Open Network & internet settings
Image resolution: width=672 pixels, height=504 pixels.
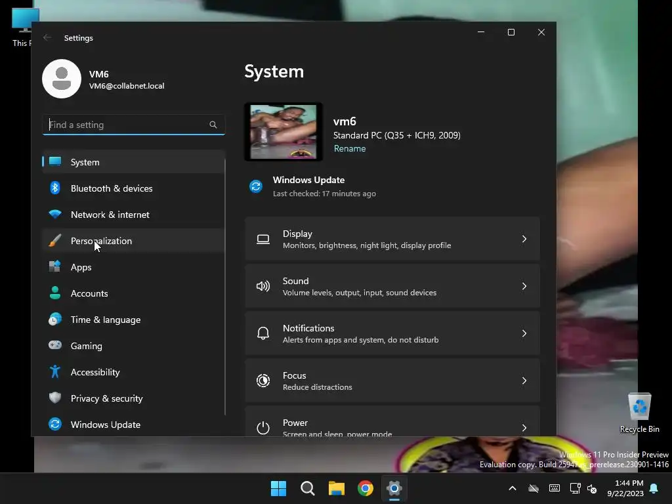pos(133,215)
